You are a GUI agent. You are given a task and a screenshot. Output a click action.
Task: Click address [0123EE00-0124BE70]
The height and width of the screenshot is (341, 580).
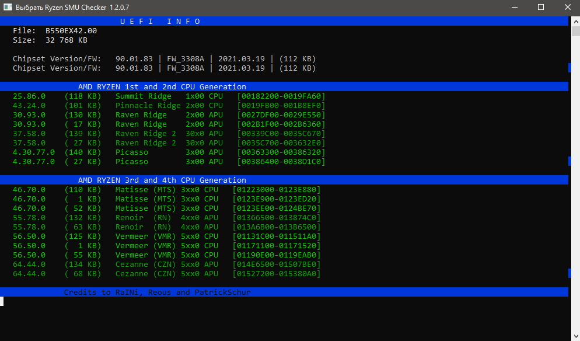277,208
